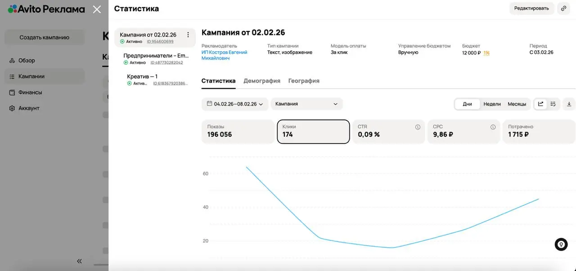Go to Аккаунт in the sidebar
The height and width of the screenshot is (271, 576).
click(45, 108)
